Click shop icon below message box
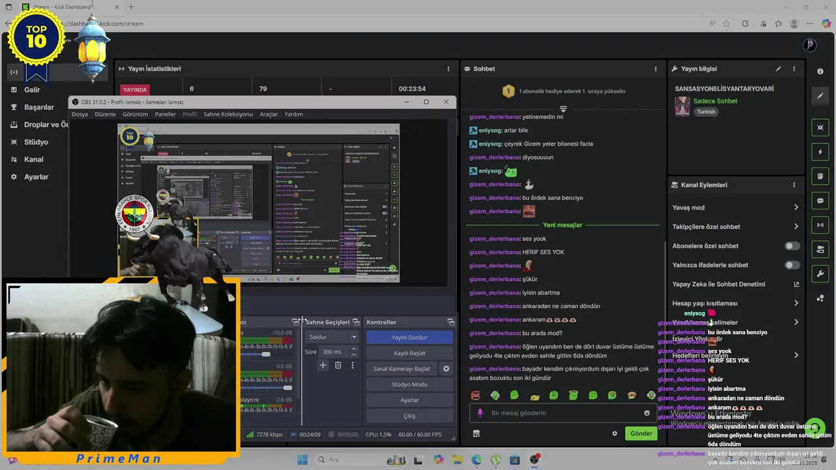 pos(476,433)
